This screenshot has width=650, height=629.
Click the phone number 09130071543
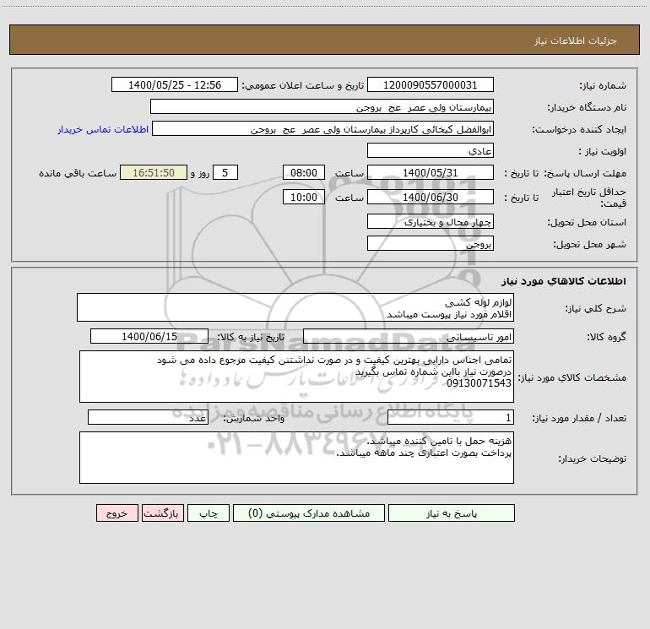pyautogui.click(x=479, y=383)
